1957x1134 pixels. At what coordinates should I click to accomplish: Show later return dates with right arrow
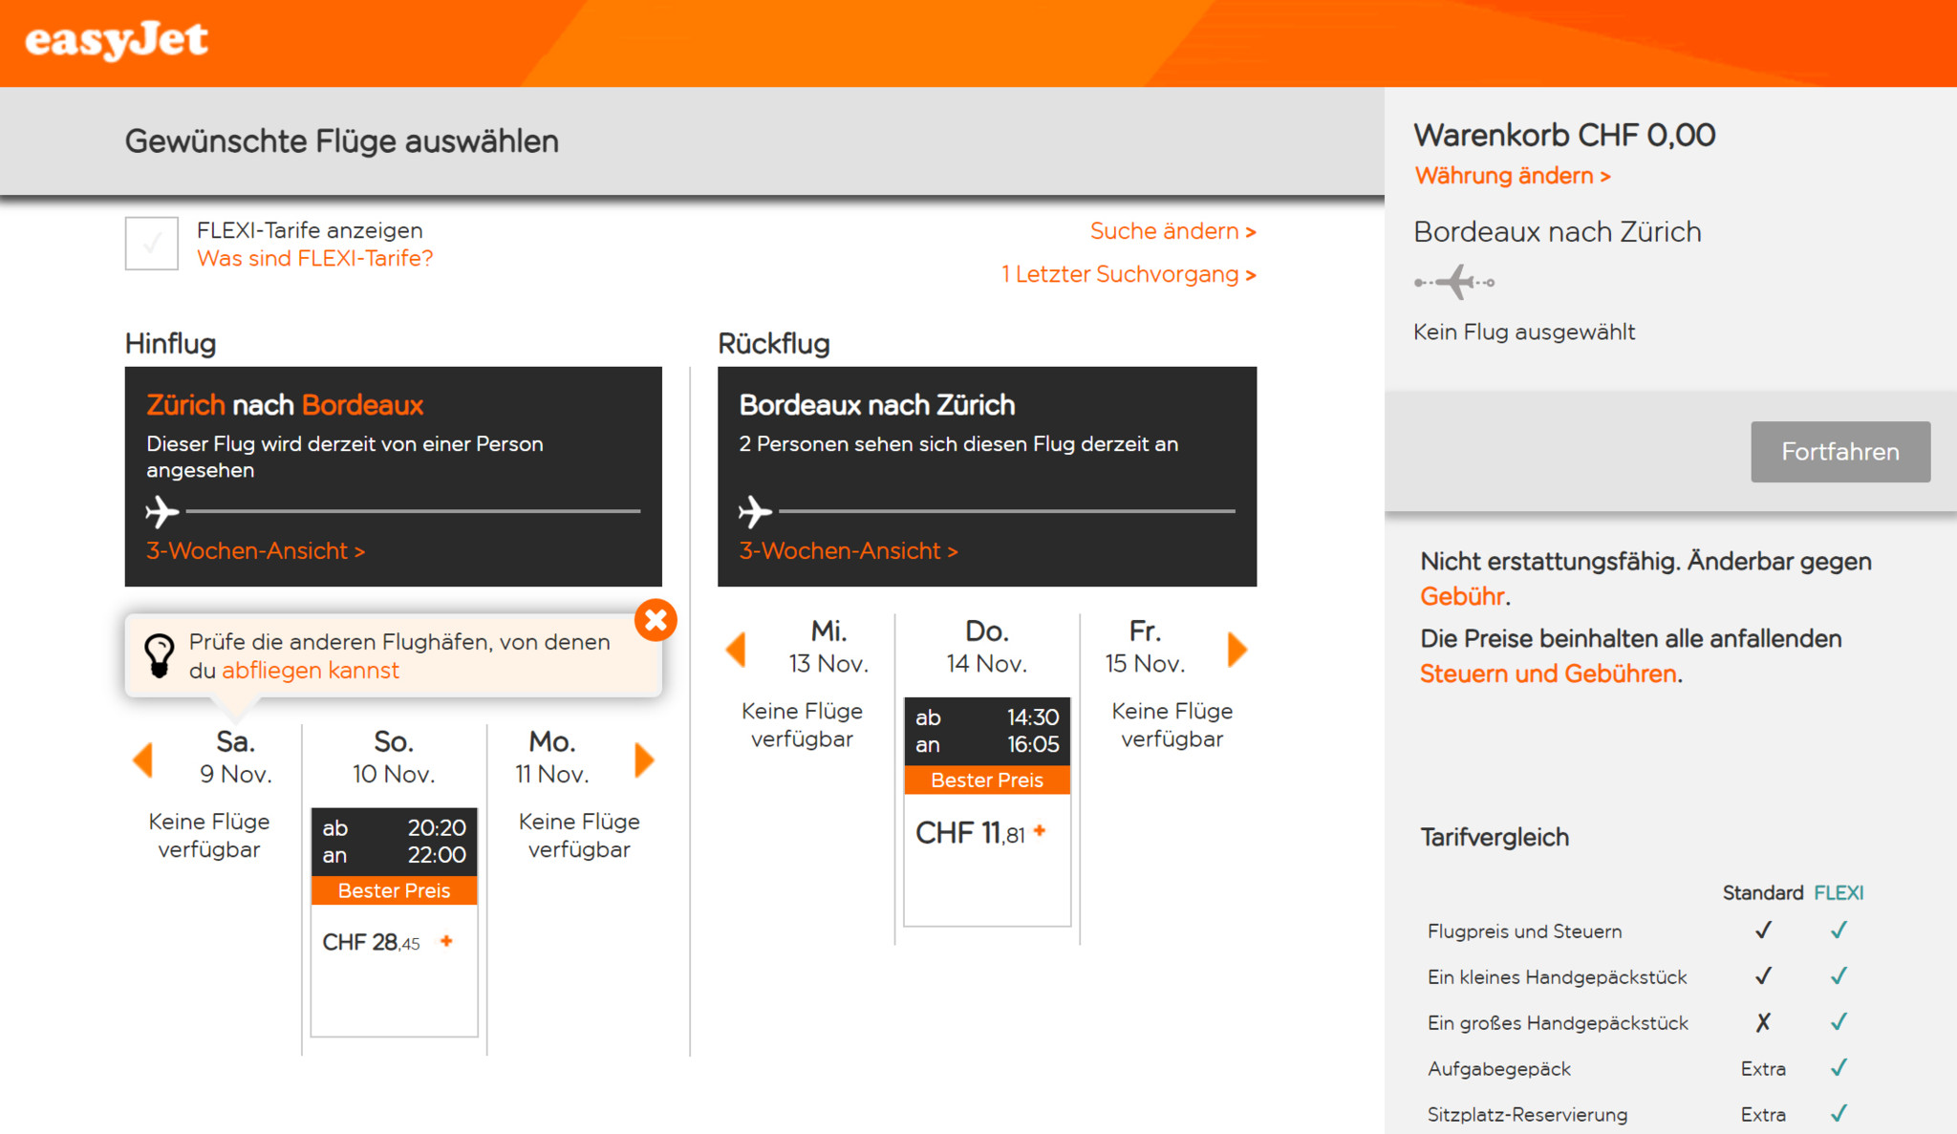click(x=1237, y=650)
